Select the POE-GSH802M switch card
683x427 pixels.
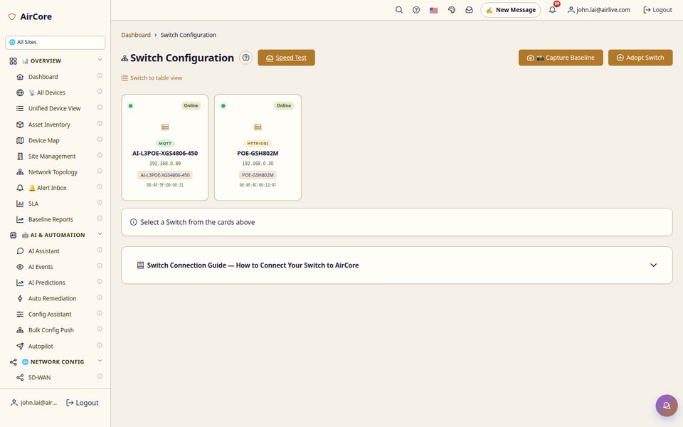pyautogui.click(x=258, y=147)
